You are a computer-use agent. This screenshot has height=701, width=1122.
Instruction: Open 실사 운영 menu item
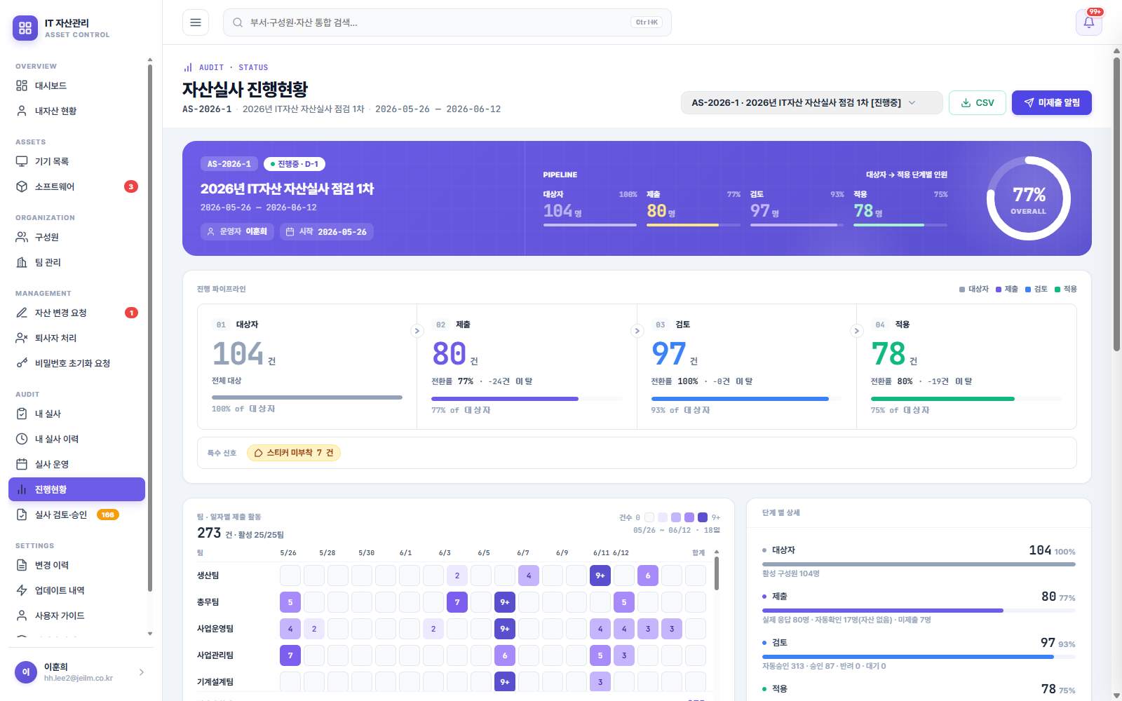tap(76, 464)
